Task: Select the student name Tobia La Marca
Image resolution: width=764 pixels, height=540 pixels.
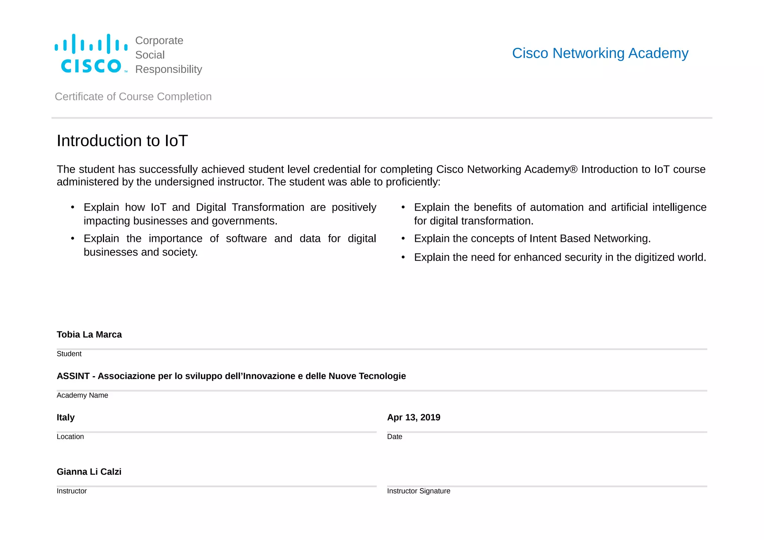Action: [89, 335]
